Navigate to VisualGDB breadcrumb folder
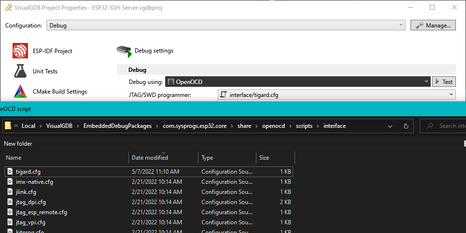This screenshot has height=233, width=466. [x=59, y=126]
